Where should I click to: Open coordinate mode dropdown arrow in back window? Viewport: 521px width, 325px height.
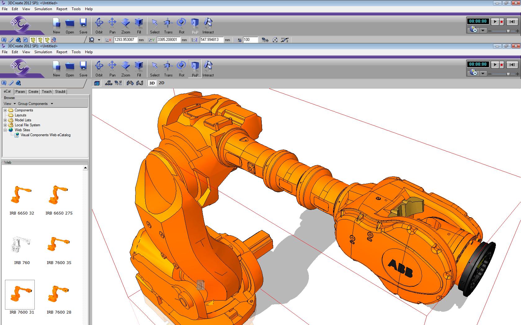[99, 40]
